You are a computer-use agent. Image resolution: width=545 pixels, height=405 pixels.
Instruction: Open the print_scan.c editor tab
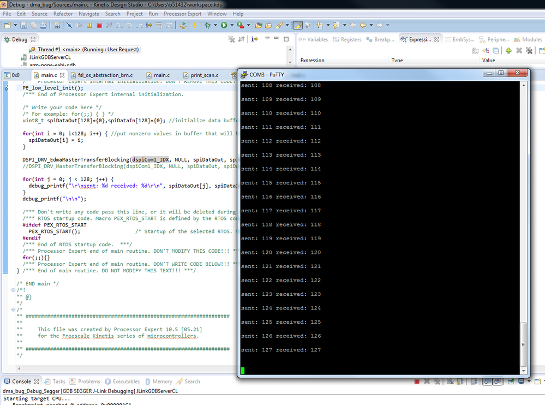(201, 75)
